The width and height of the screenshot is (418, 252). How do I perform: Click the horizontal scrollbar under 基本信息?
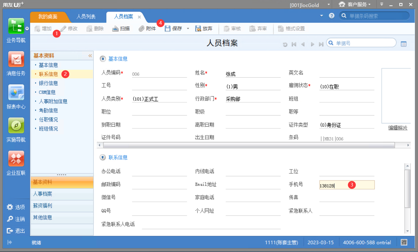[249, 145]
